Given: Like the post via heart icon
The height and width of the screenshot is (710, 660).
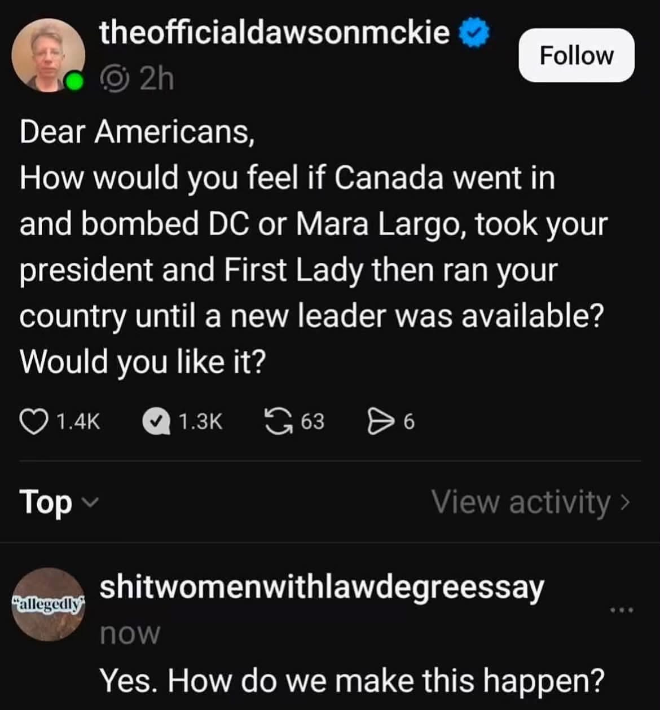Looking at the screenshot, I should [35, 422].
